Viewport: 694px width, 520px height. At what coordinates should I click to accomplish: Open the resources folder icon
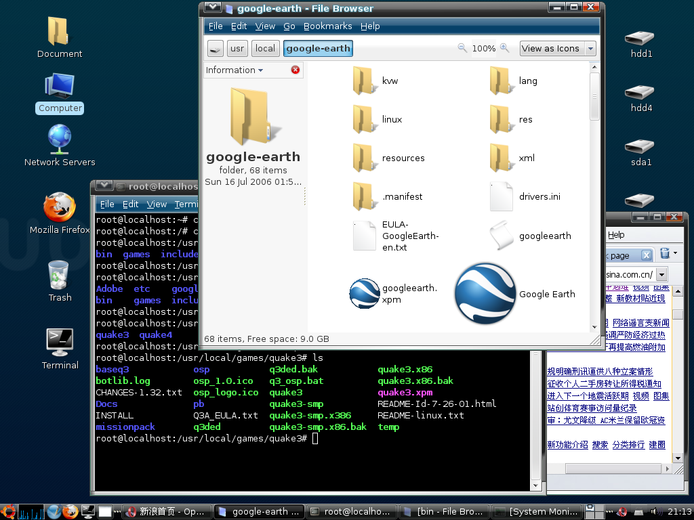click(x=364, y=158)
